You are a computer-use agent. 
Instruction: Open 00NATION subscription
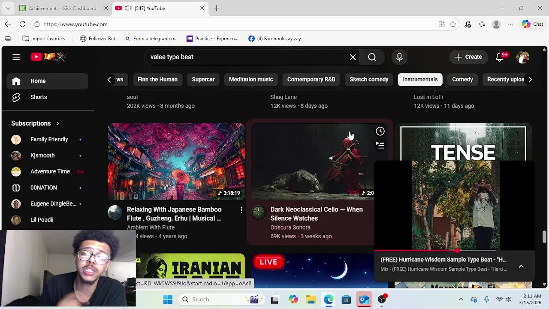47,188
